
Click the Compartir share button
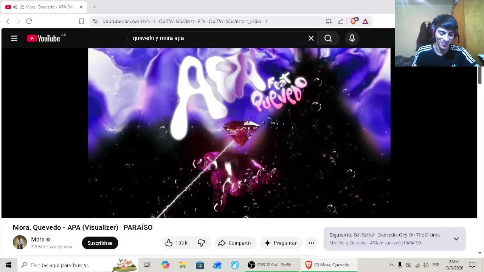(x=235, y=243)
